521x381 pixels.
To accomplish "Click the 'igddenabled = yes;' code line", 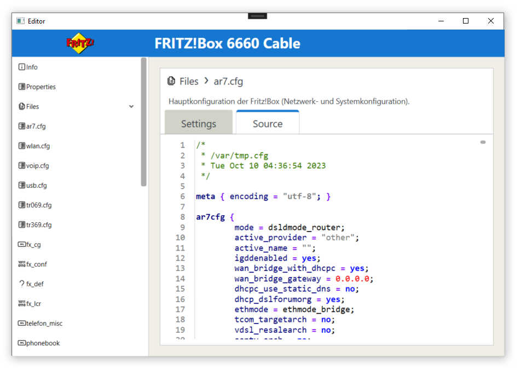I will pyautogui.click(x=277, y=258).
